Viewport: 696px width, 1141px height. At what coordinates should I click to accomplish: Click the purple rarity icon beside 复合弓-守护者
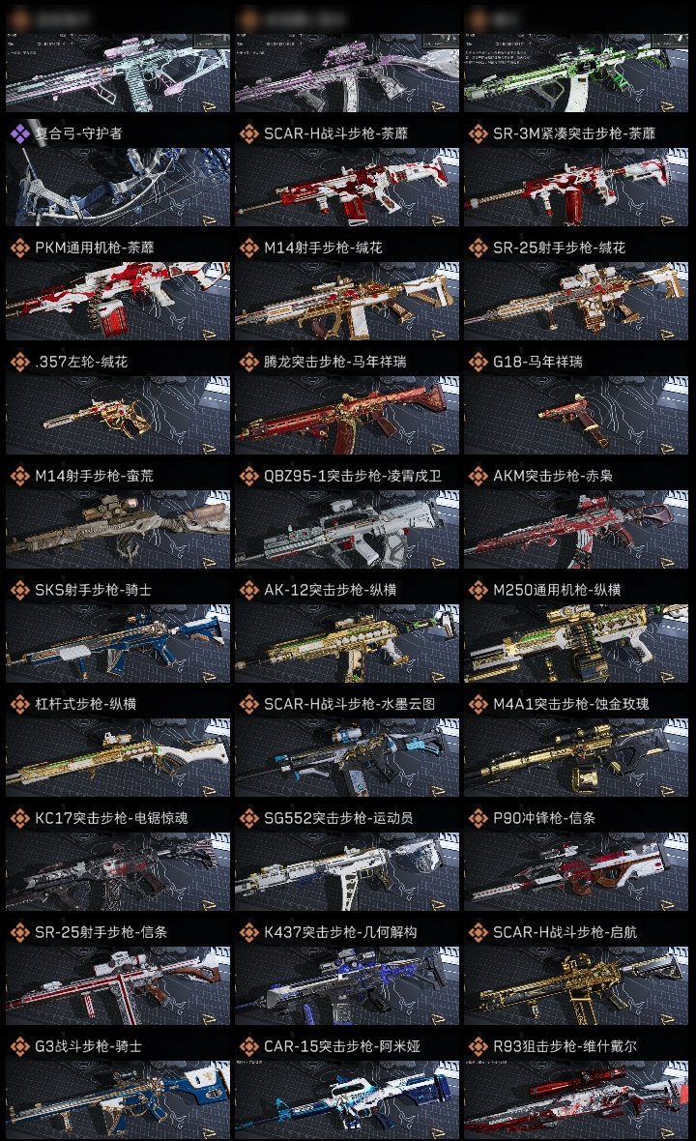(x=19, y=133)
